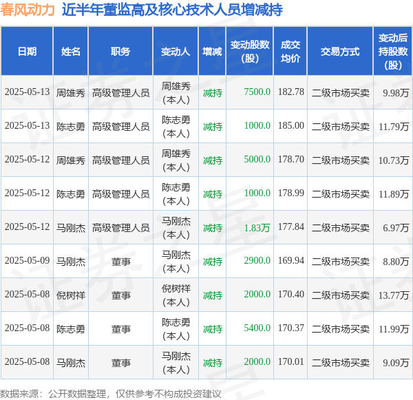Select the 7500.0 shares value

pos(257,92)
